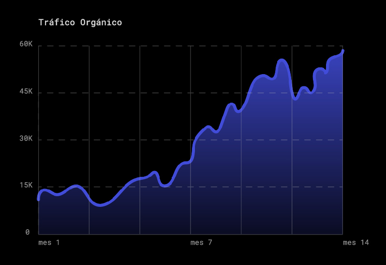The image size is (386, 265).
Task: Click the line where it crosses the mes 7 gridline
Action: pyautogui.click(x=191, y=160)
